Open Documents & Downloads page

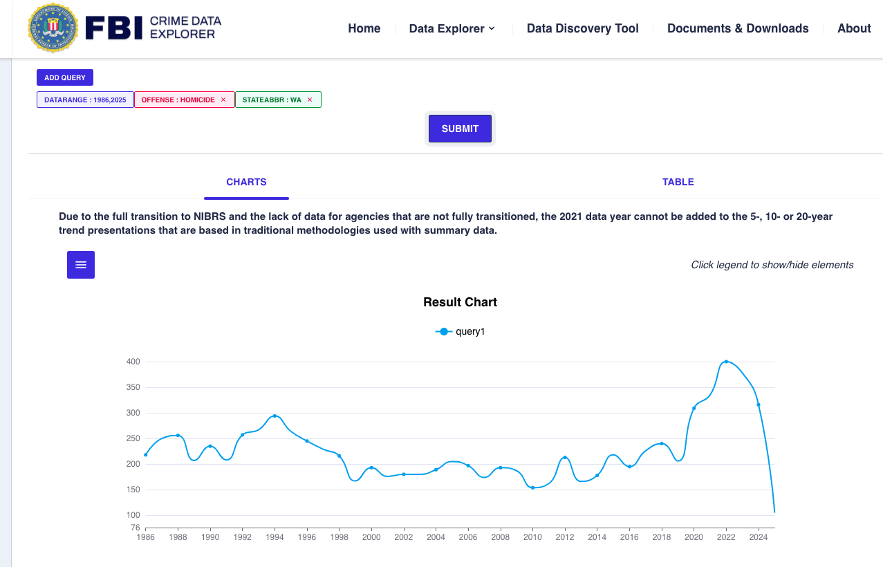(x=737, y=28)
